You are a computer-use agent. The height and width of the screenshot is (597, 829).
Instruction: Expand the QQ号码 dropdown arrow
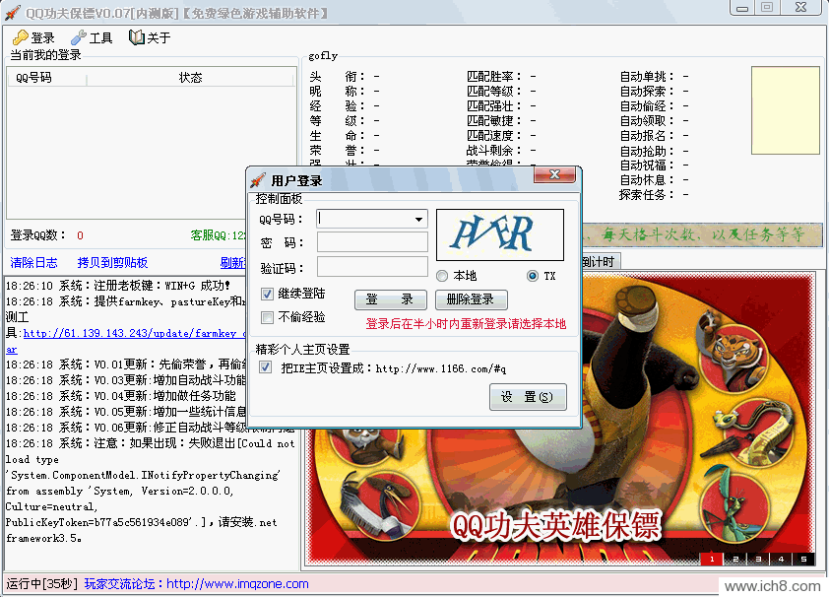click(x=418, y=219)
